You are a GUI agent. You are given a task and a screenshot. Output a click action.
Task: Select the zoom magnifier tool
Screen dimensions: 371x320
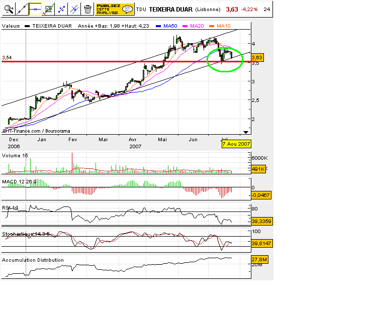(9, 9)
